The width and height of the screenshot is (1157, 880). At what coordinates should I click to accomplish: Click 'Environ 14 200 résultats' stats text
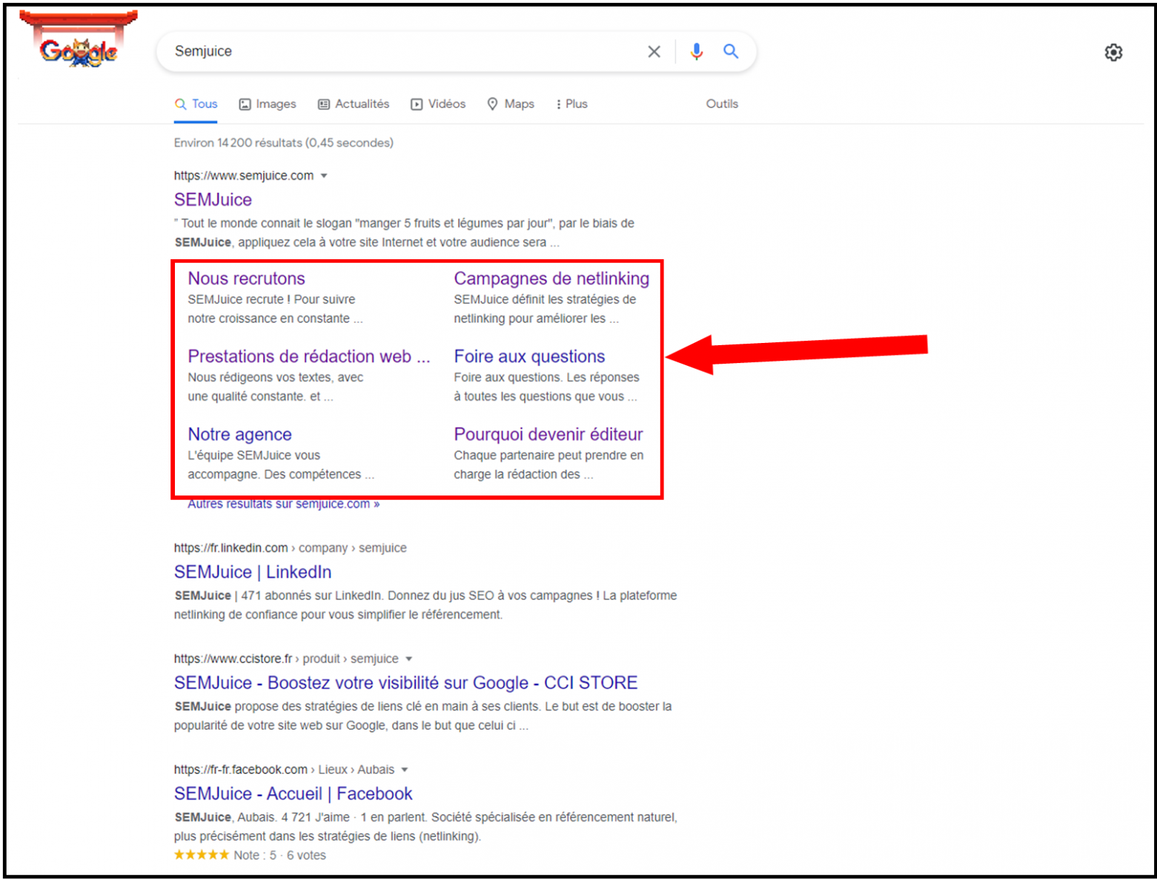[284, 143]
